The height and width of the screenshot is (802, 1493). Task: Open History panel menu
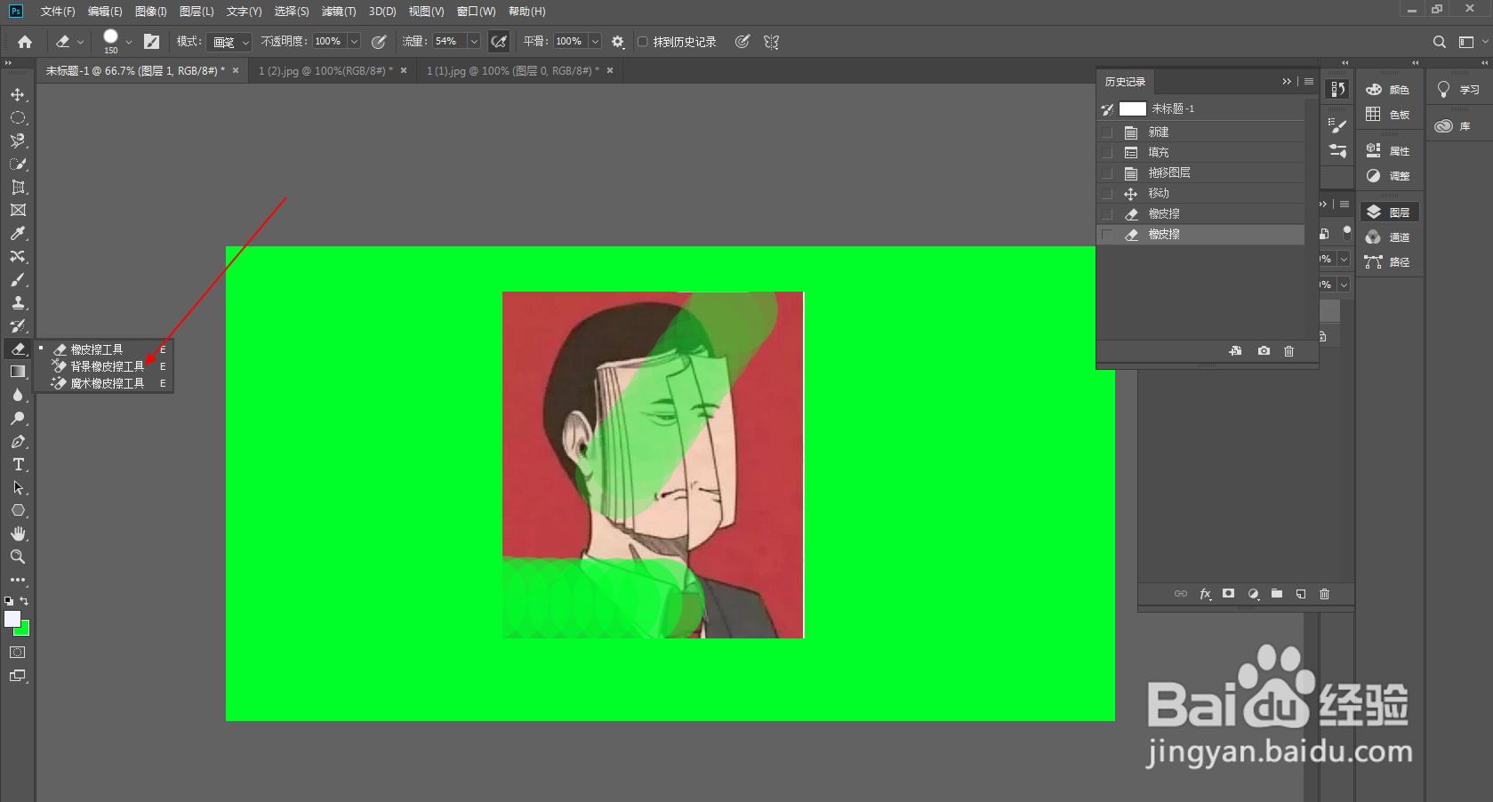pos(1309,82)
